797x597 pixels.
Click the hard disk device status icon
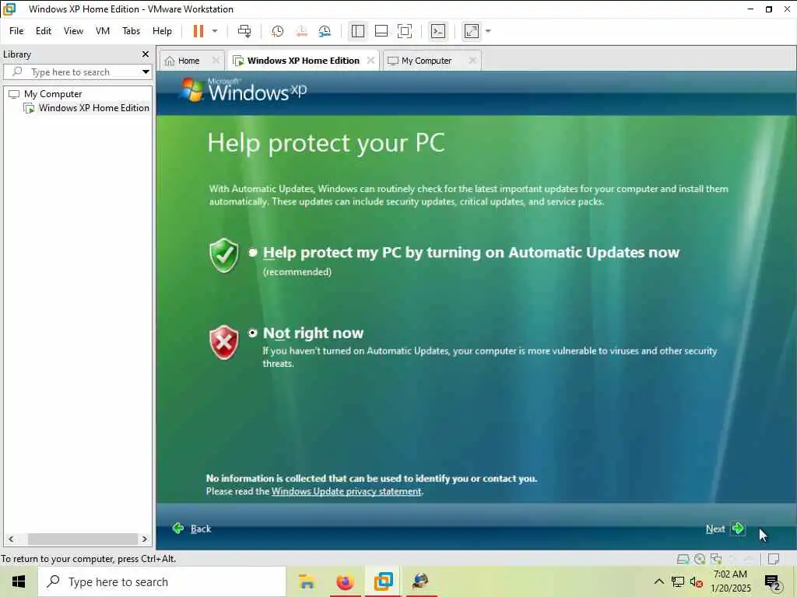coord(683,559)
